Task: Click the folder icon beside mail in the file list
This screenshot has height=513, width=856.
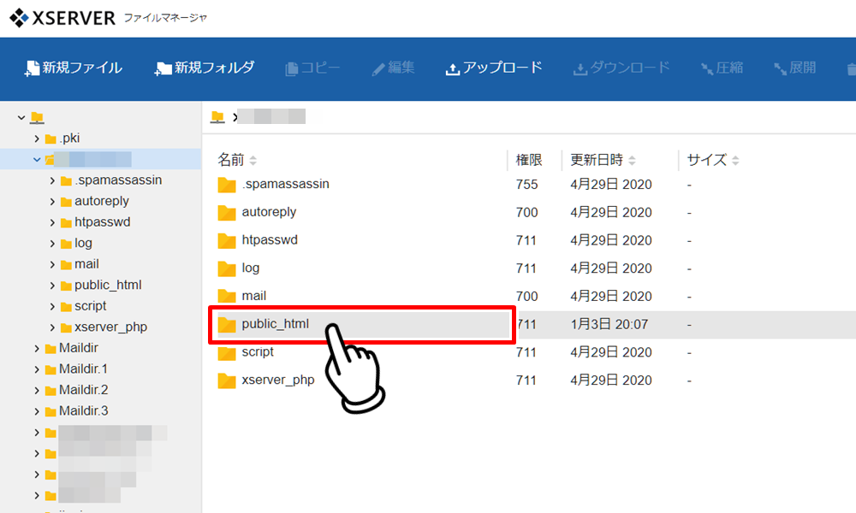Action: pos(227,297)
